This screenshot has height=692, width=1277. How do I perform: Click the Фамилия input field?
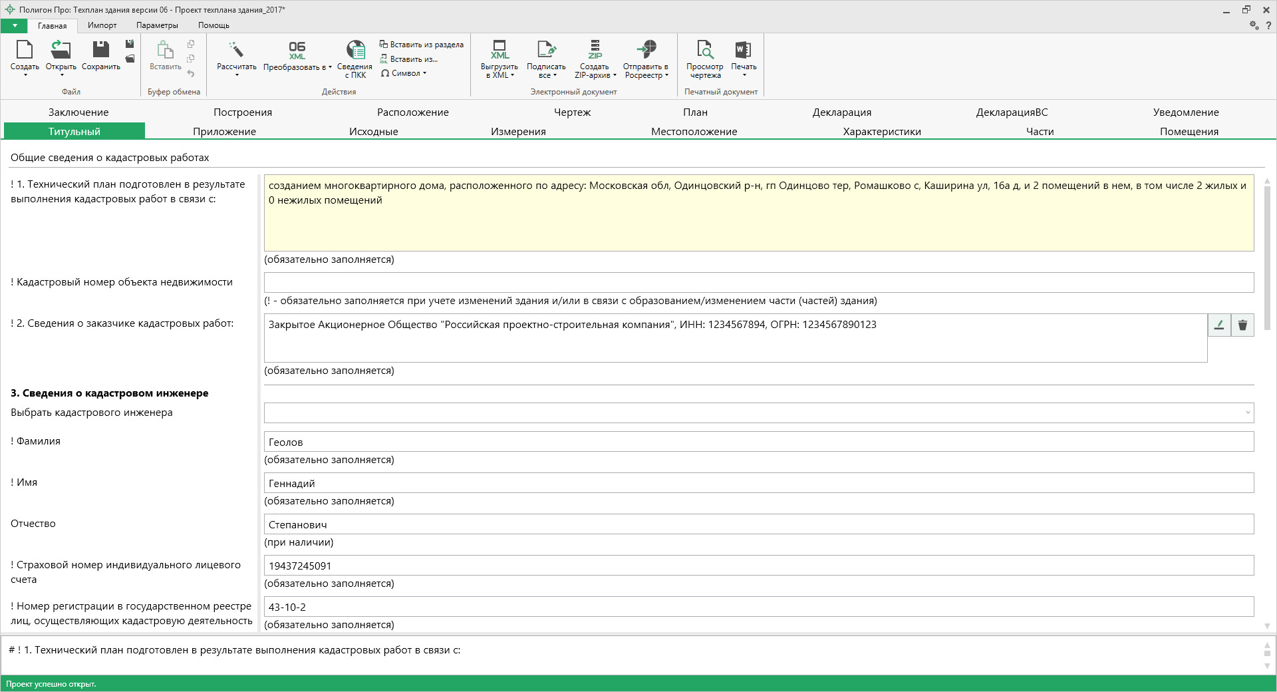758,442
